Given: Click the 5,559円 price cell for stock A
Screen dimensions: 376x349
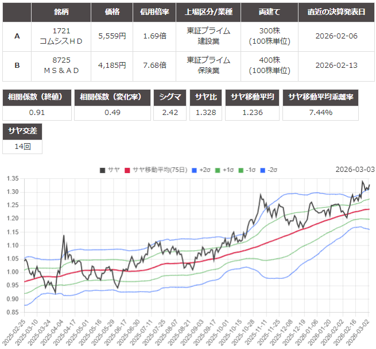Looking at the screenshot, I should (x=112, y=36).
